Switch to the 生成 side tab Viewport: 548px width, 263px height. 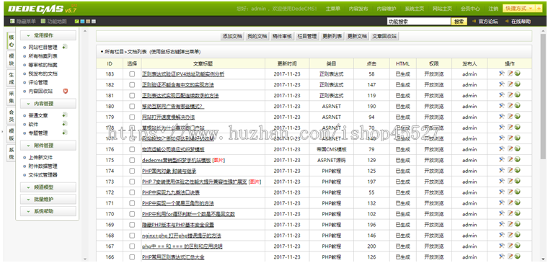(12, 78)
